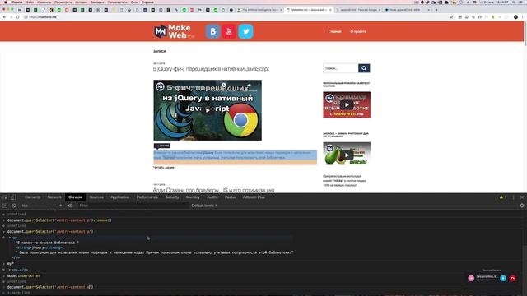Click the О проекте navigation link
The width and height of the screenshot is (527, 296).
[x=358, y=31]
